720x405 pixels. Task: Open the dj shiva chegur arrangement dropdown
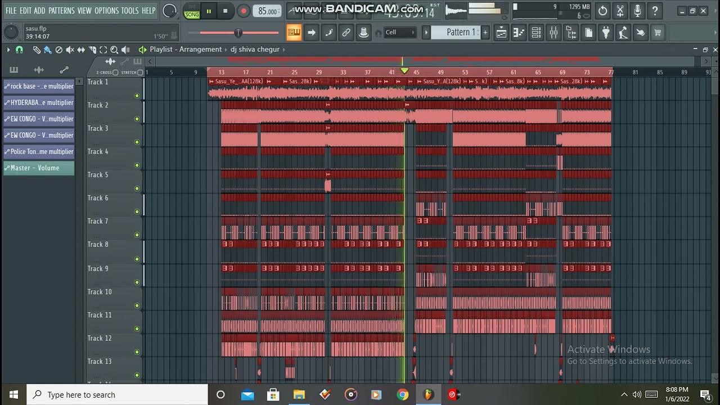[x=255, y=49]
